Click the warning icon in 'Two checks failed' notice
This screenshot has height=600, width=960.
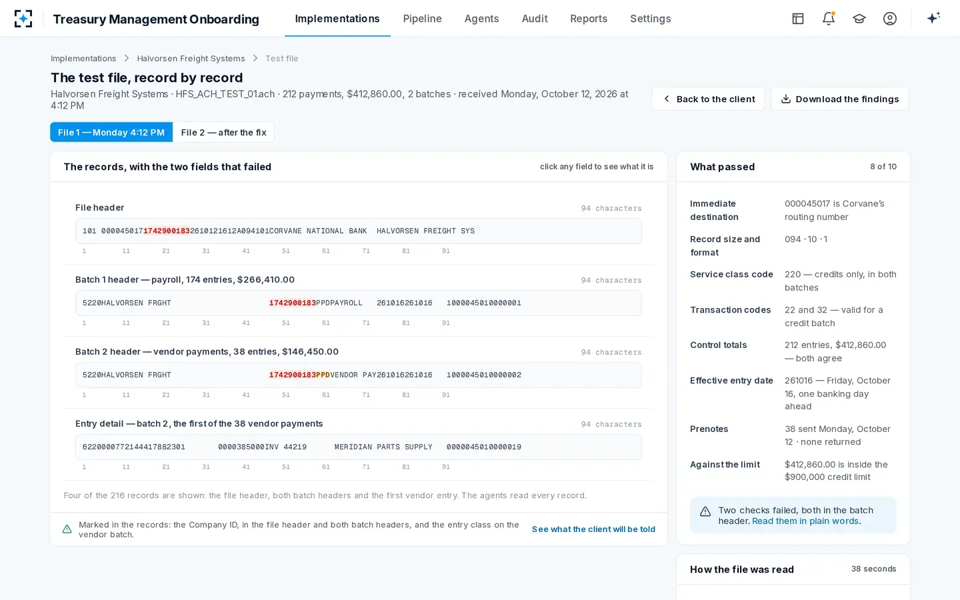(705, 511)
